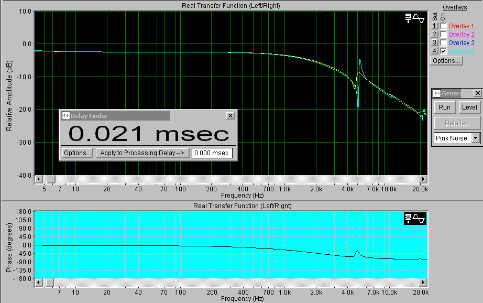Click phase plot scroll right arrow

coord(423,283)
